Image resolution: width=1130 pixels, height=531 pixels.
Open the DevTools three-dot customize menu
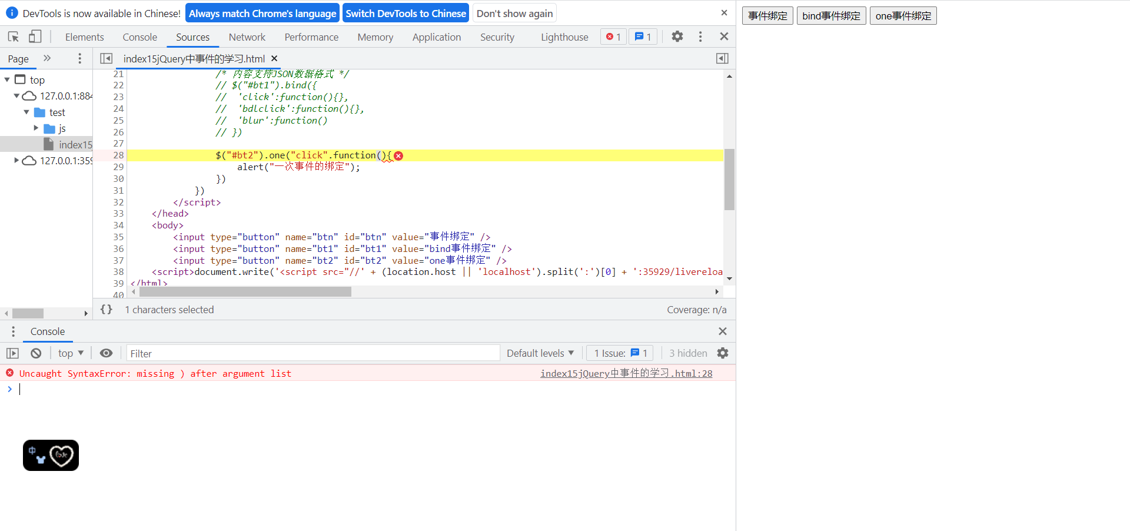(x=700, y=36)
